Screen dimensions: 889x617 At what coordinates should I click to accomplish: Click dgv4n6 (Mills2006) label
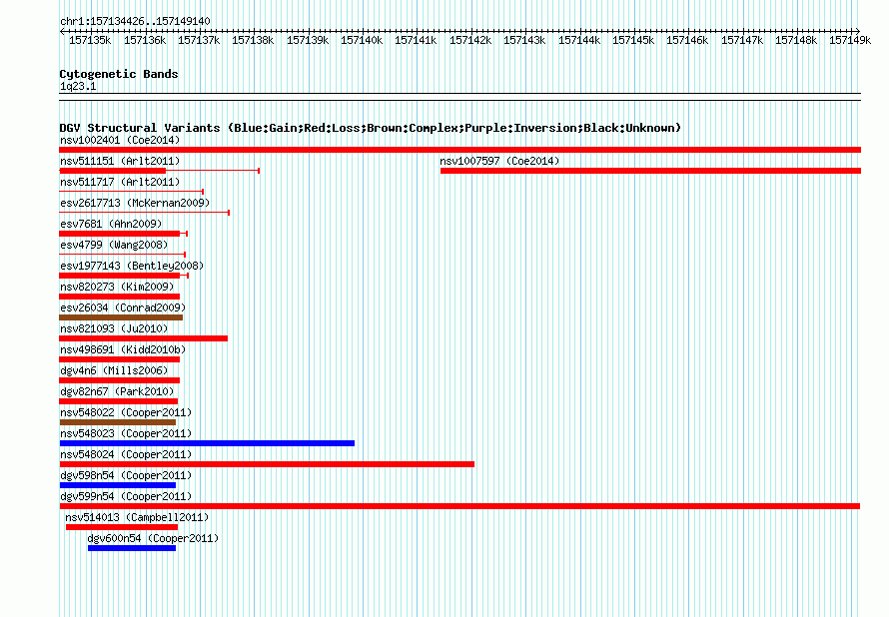point(114,370)
